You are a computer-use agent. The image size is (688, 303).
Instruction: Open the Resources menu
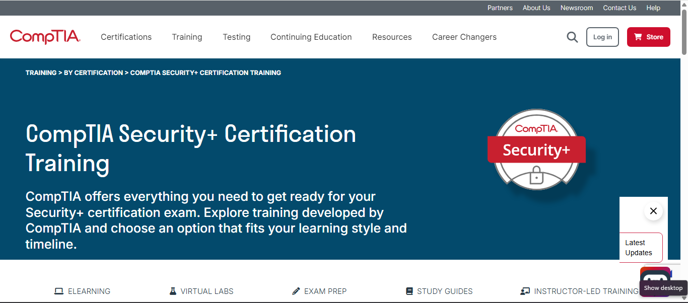pyautogui.click(x=392, y=37)
